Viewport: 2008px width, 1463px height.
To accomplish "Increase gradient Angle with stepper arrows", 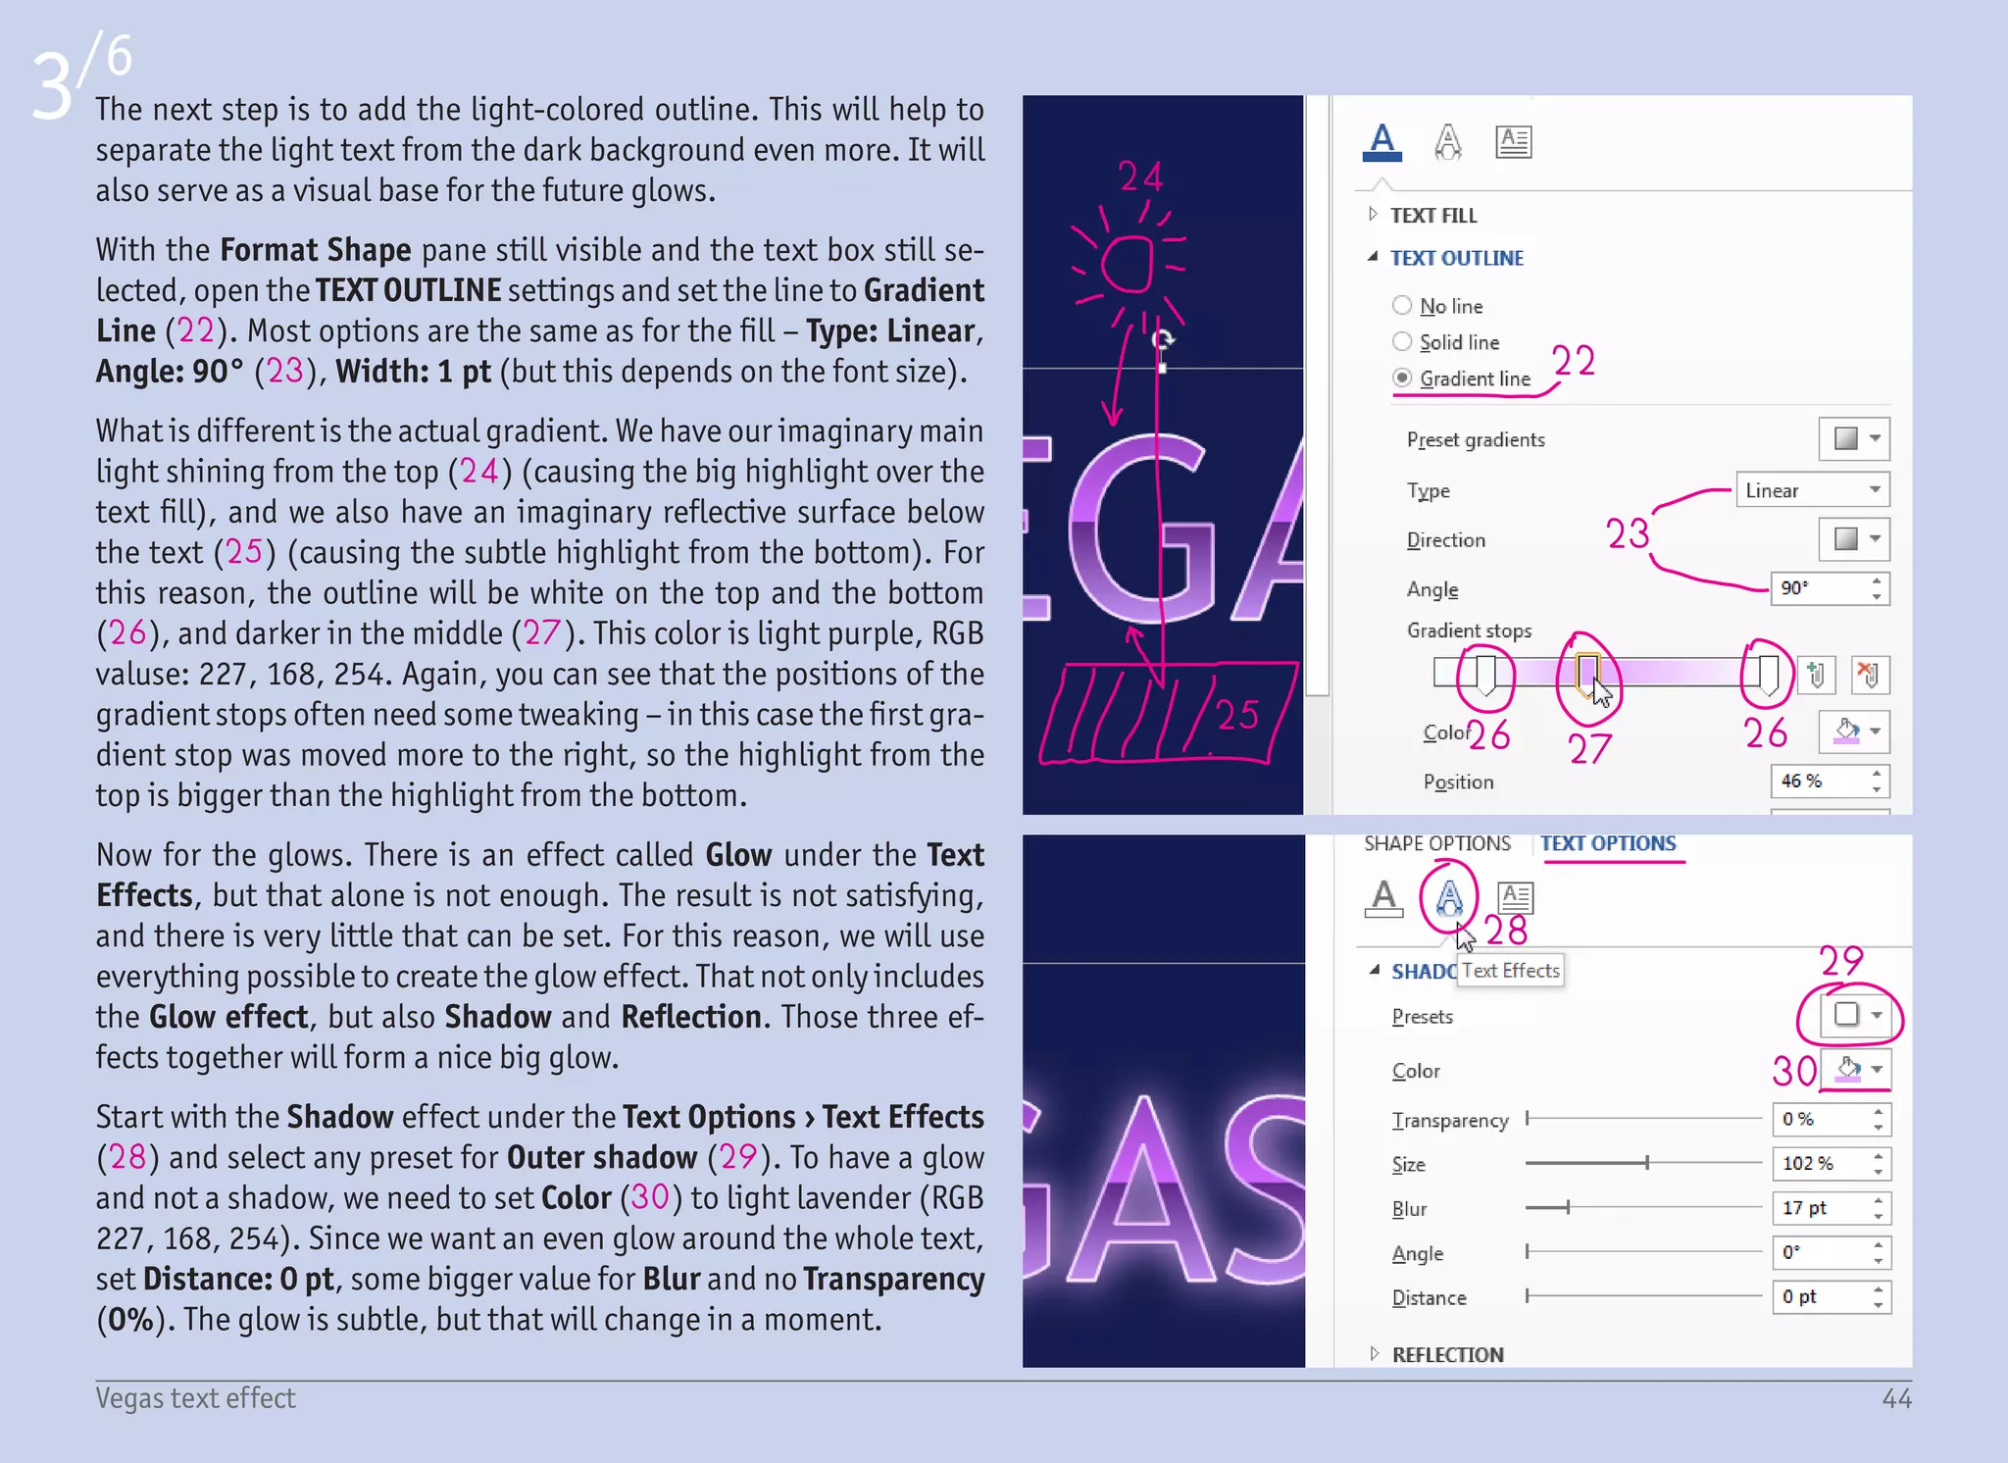I will [1877, 580].
